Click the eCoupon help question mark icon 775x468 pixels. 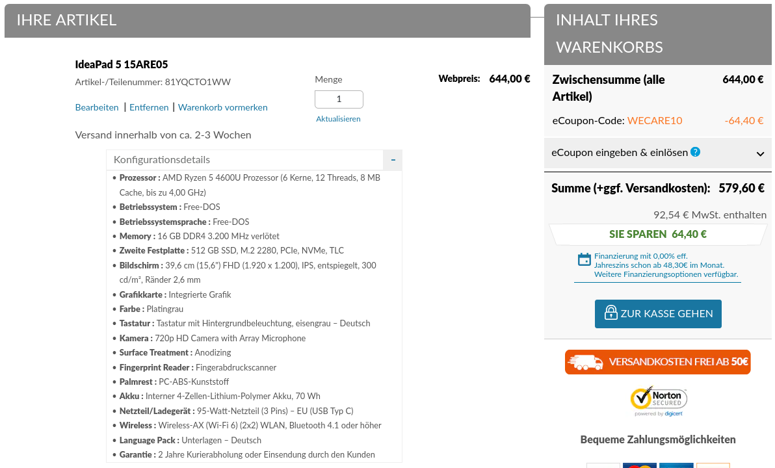click(x=695, y=151)
